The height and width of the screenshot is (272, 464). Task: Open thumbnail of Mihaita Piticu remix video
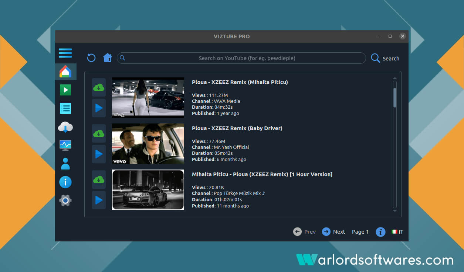[148, 98]
